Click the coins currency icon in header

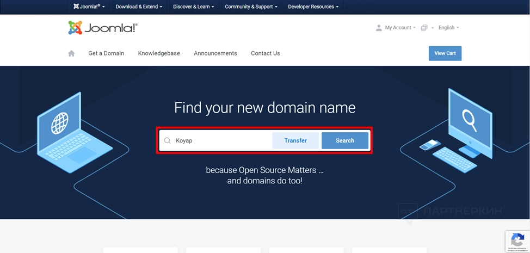(424, 28)
